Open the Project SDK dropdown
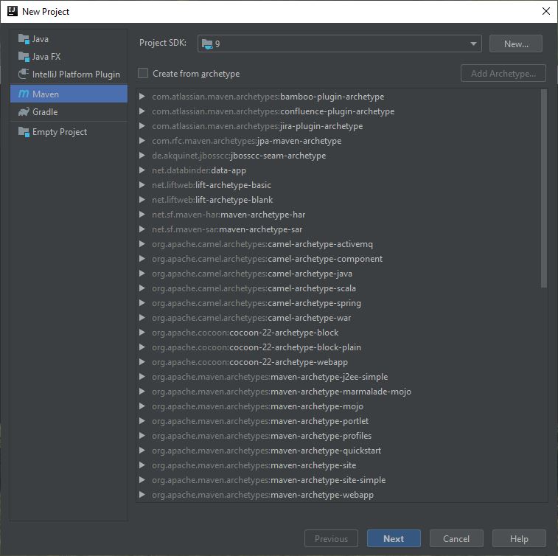Screen dimensions: 558x556 pos(473,44)
